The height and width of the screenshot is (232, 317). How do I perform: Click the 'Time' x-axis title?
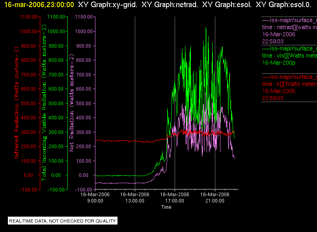click(166, 207)
